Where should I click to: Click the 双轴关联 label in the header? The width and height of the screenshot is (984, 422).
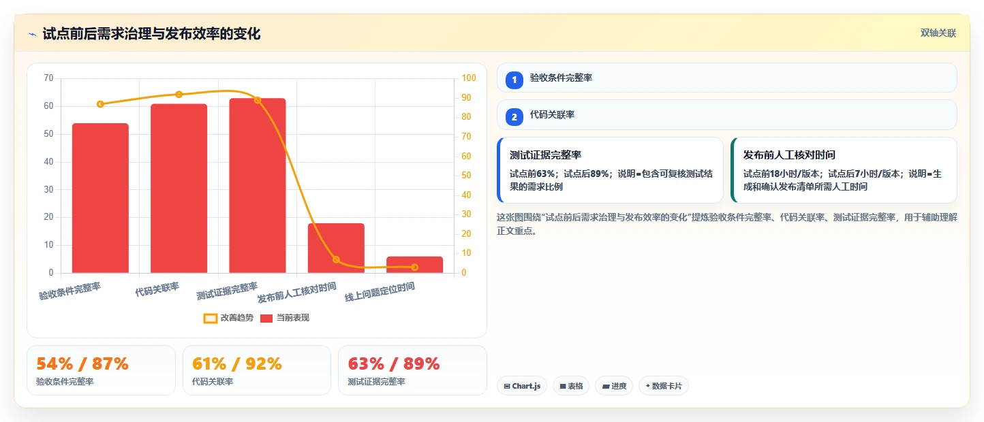[x=938, y=33]
